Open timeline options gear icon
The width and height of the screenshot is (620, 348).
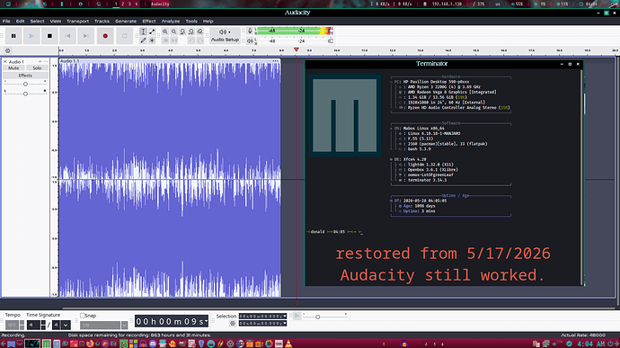point(7,50)
